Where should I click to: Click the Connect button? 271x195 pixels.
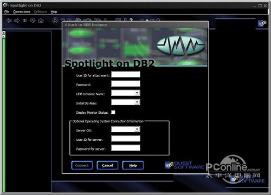[x=82, y=165]
